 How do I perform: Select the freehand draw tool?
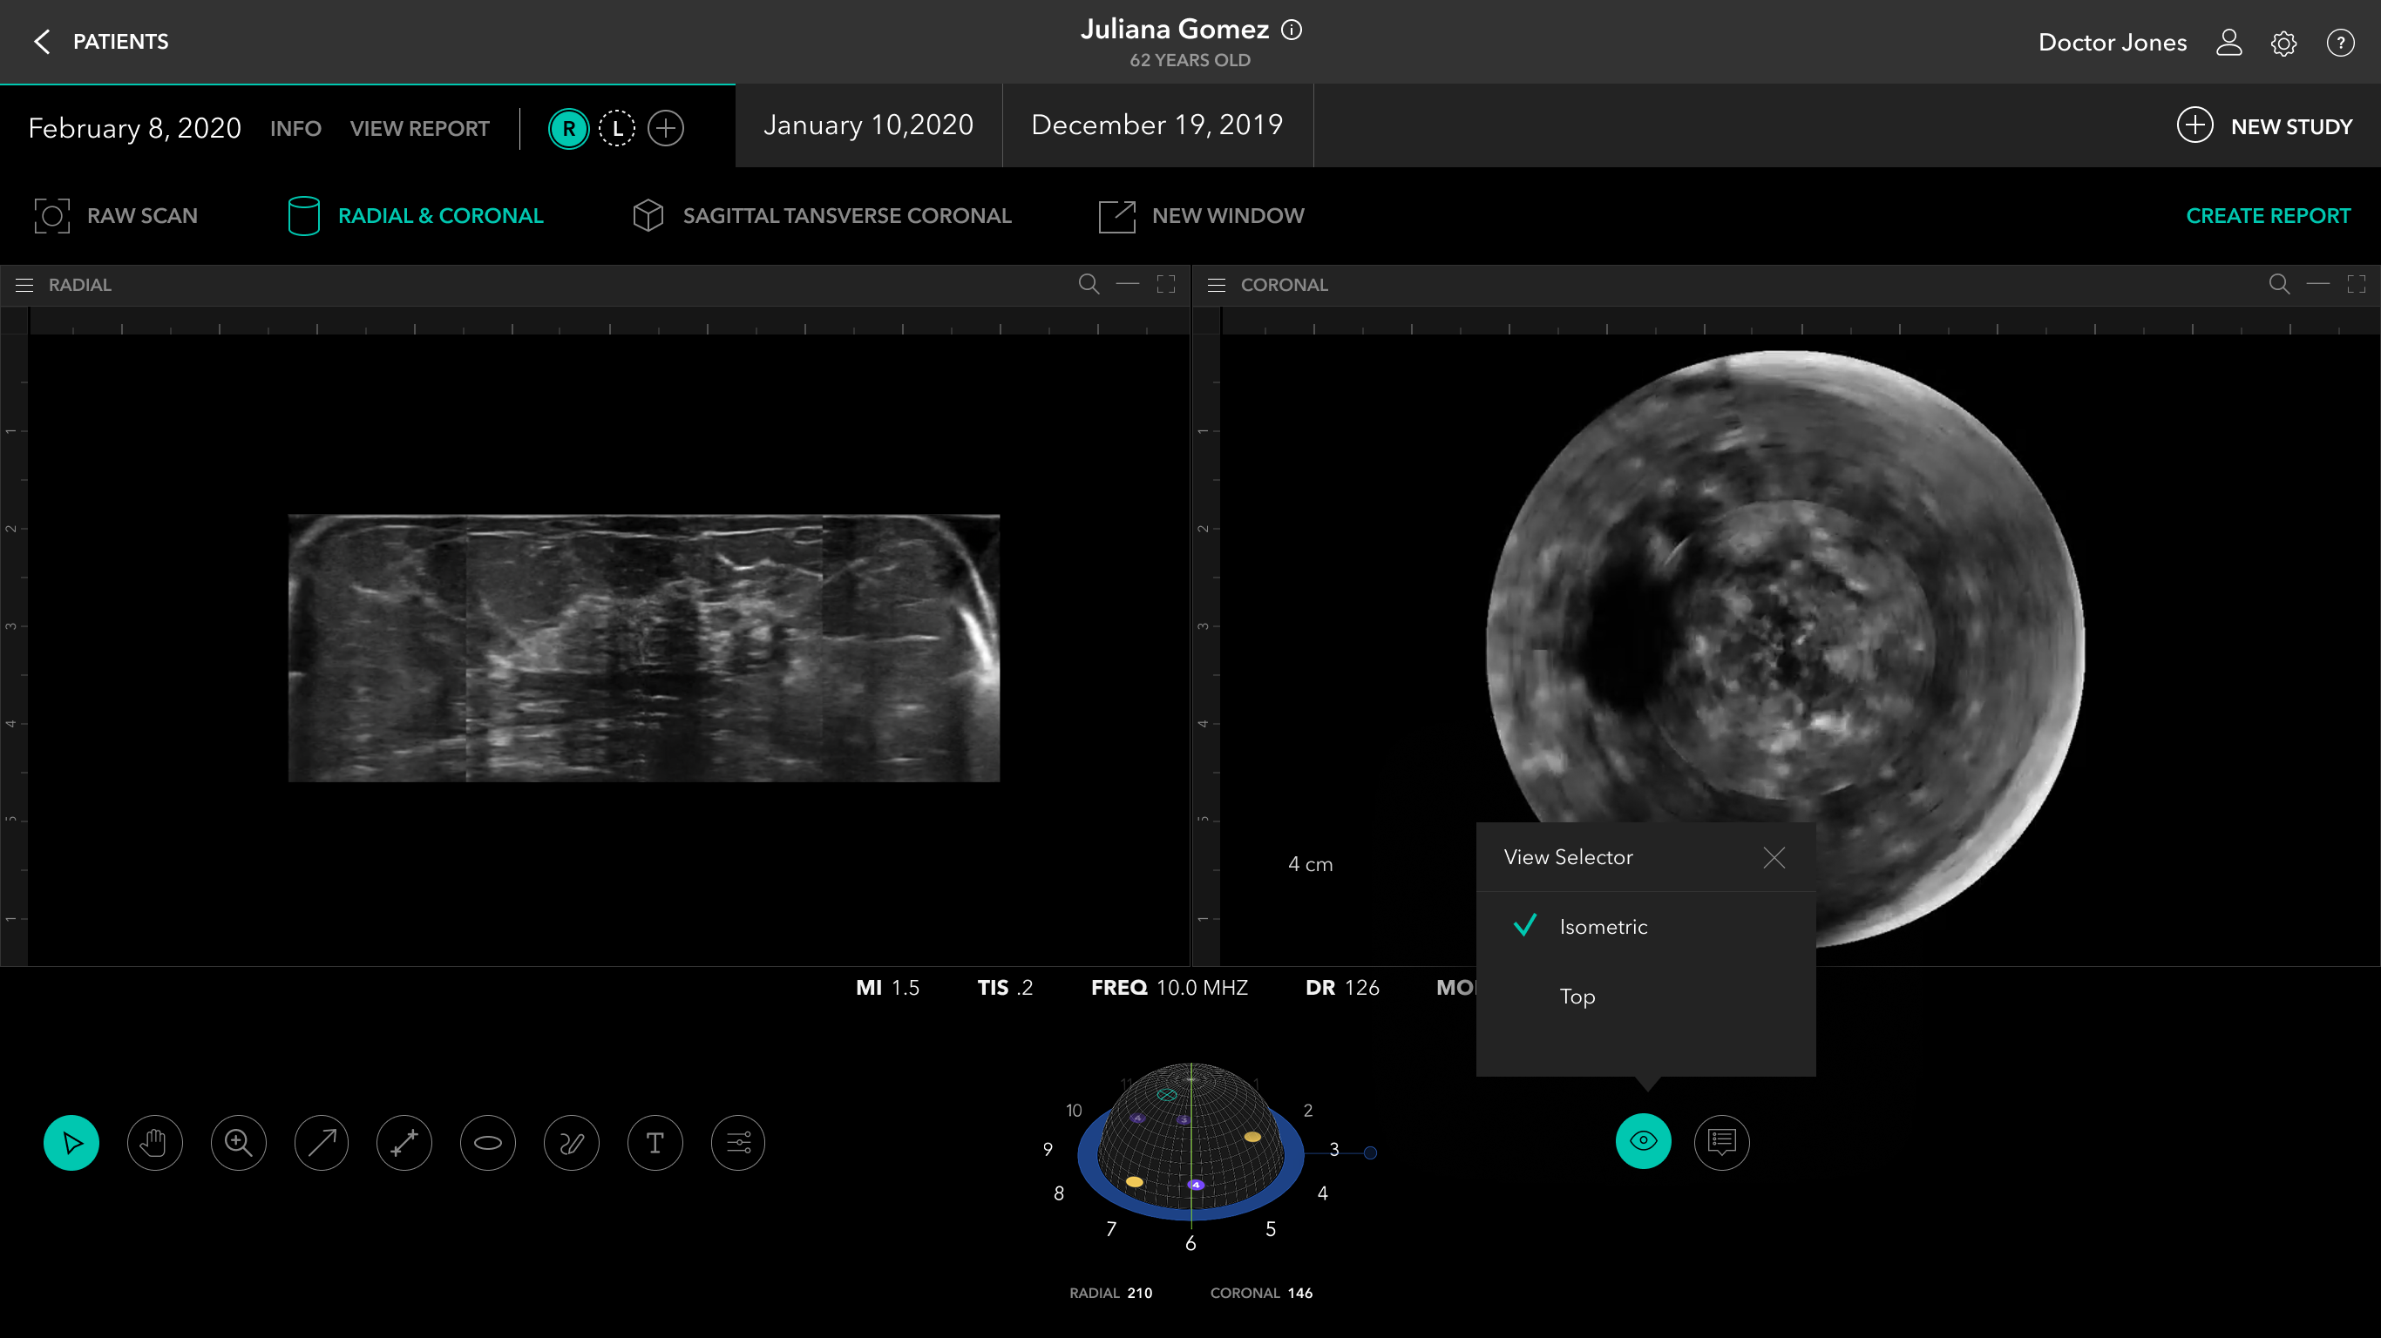[x=571, y=1143]
